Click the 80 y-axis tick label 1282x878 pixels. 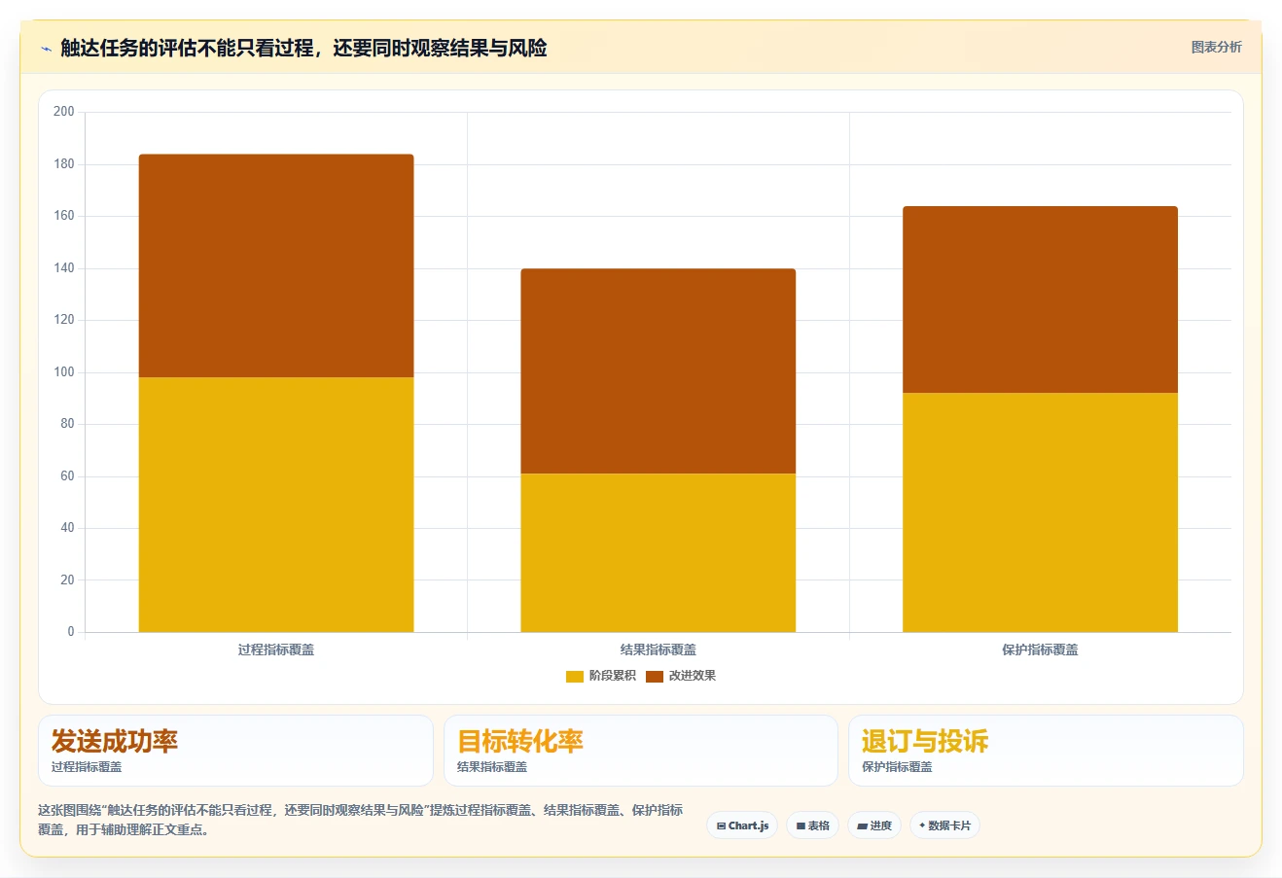pyautogui.click(x=67, y=424)
